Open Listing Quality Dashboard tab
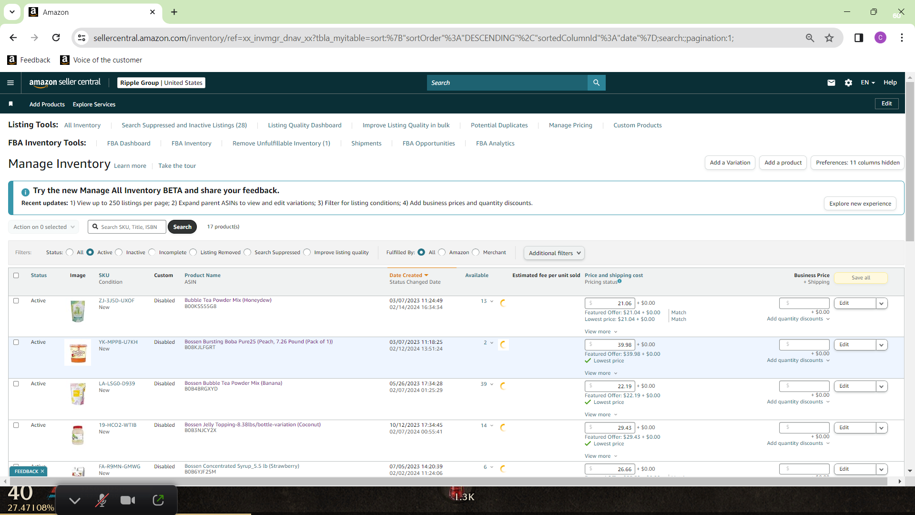 (x=305, y=125)
